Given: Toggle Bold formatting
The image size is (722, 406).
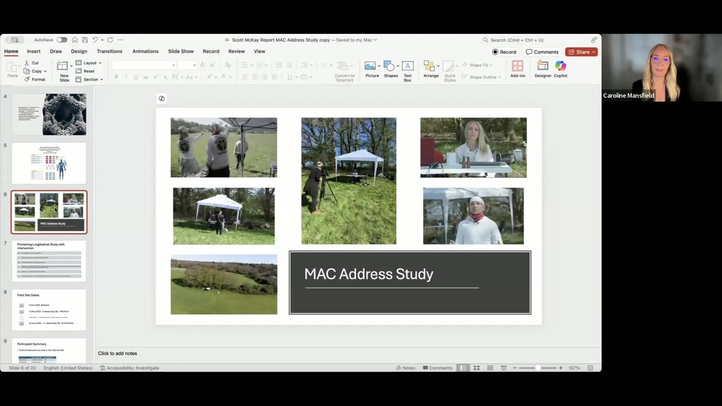Looking at the screenshot, I should pos(116,77).
